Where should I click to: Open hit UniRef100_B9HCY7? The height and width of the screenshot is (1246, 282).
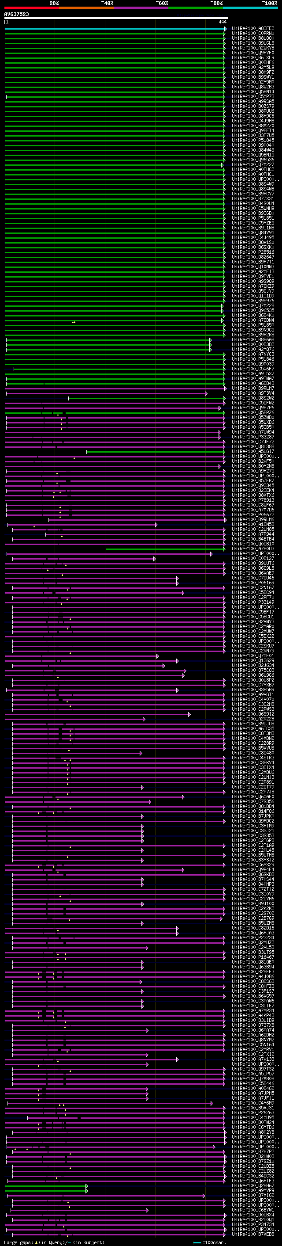click(x=253, y=194)
